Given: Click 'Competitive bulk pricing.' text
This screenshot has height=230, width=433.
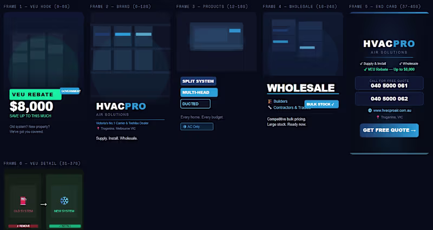Looking at the screenshot, I should [286, 119].
